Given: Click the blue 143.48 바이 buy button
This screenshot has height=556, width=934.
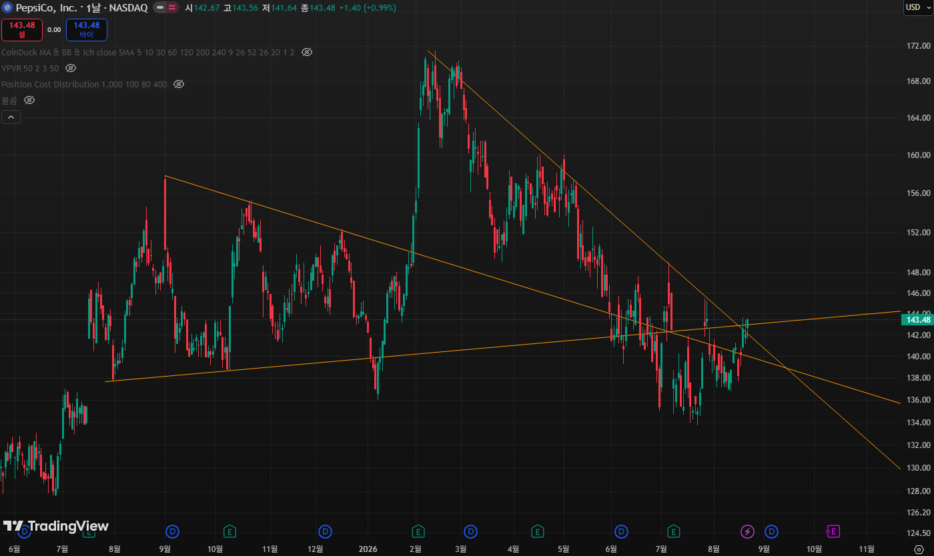Looking at the screenshot, I should tap(87, 29).
